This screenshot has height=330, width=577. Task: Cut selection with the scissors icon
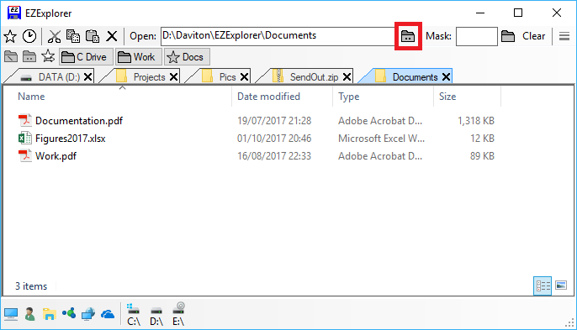coord(55,36)
